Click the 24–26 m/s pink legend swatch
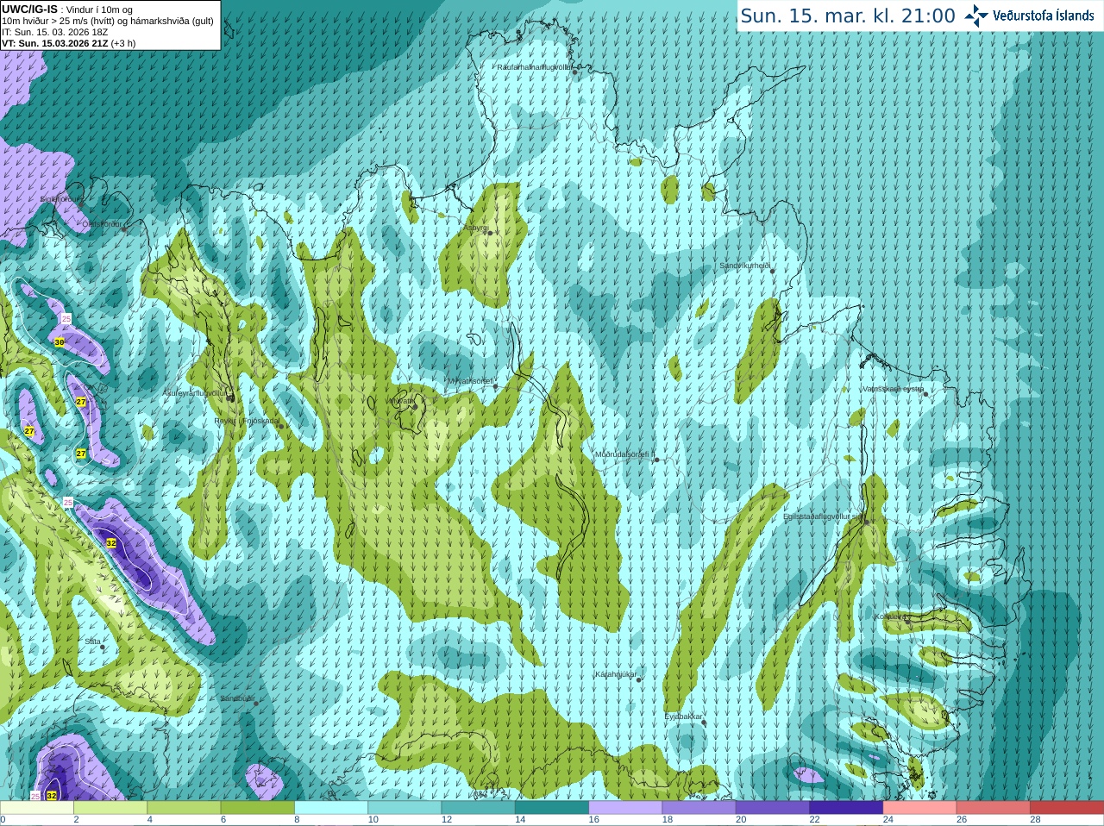Image resolution: width=1104 pixels, height=826 pixels. [x=920, y=808]
